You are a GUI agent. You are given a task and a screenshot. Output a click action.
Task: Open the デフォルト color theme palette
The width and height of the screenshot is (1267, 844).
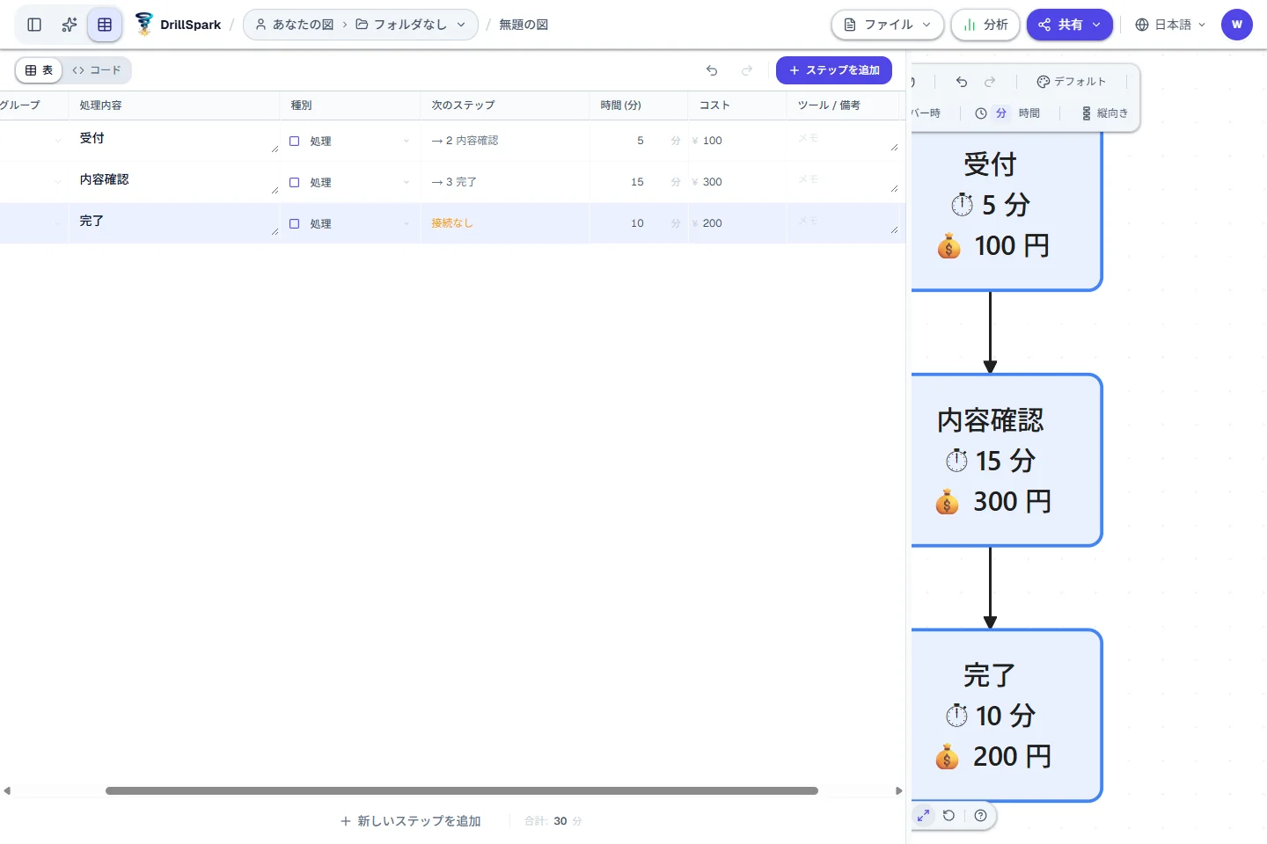1071,82
